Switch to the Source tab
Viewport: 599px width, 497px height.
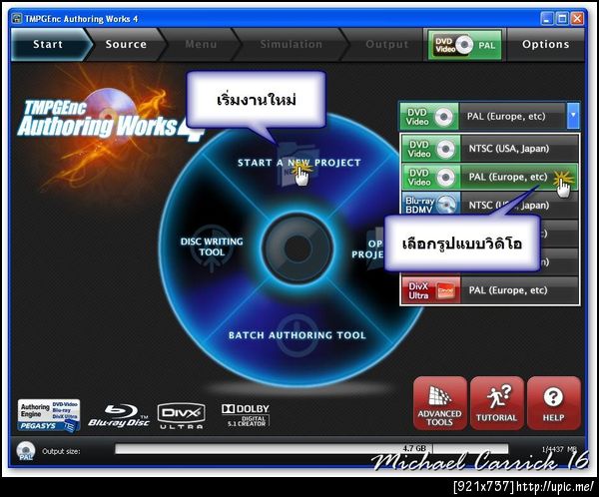(126, 44)
